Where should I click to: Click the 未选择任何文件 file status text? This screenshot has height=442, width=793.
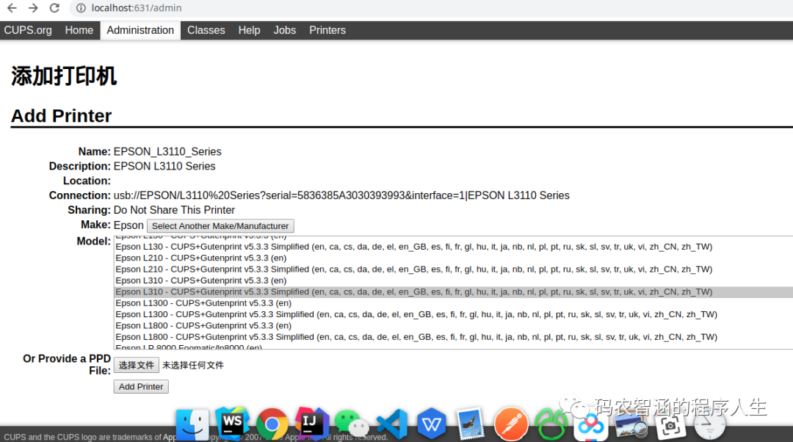point(192,365)
